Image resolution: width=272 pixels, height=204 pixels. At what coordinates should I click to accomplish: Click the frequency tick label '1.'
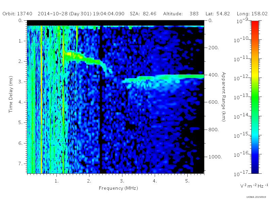56,181
